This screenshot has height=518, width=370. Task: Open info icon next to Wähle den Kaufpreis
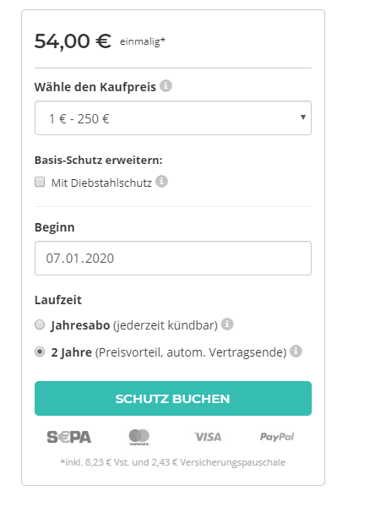click(x=166, y=86)
